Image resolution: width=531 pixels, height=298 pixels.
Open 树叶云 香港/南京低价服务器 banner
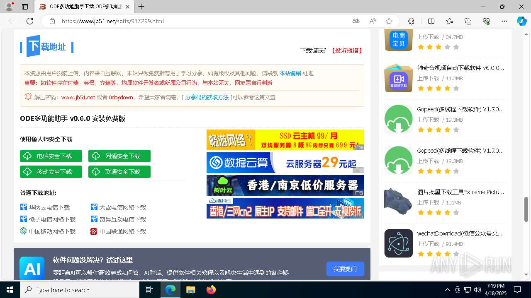tap(285, 185)
